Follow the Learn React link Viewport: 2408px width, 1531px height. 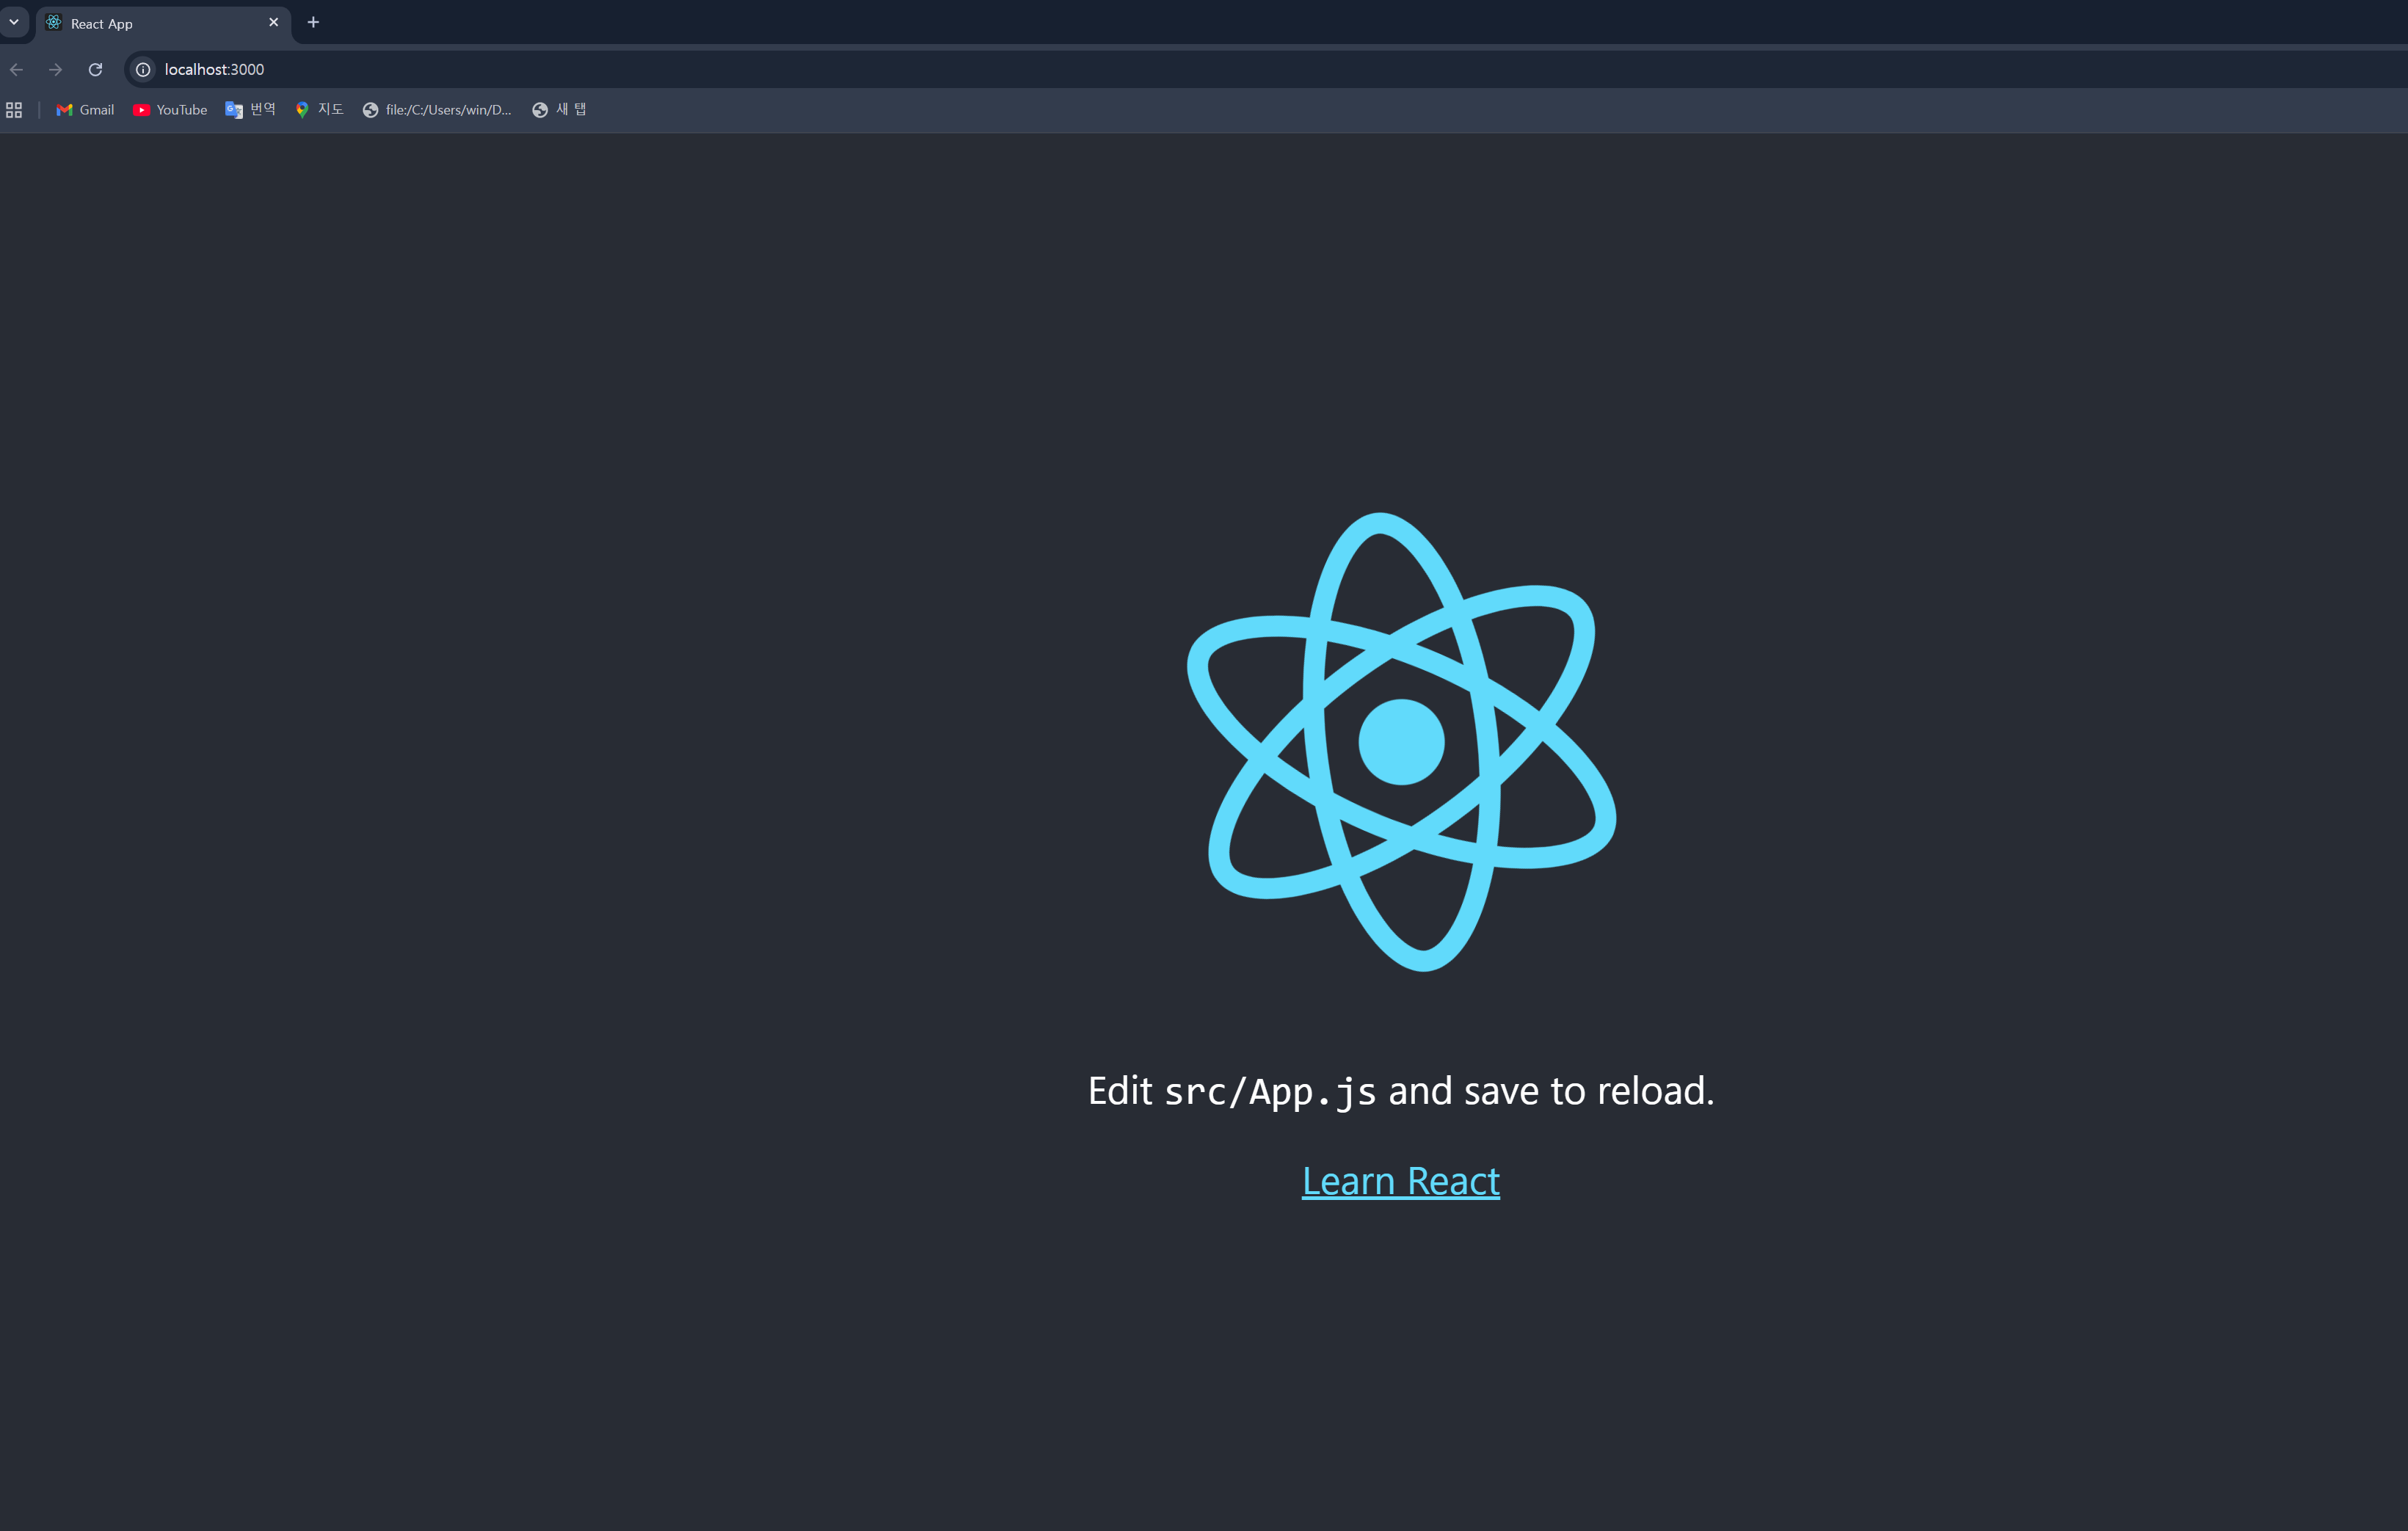coord(1400,1181)
